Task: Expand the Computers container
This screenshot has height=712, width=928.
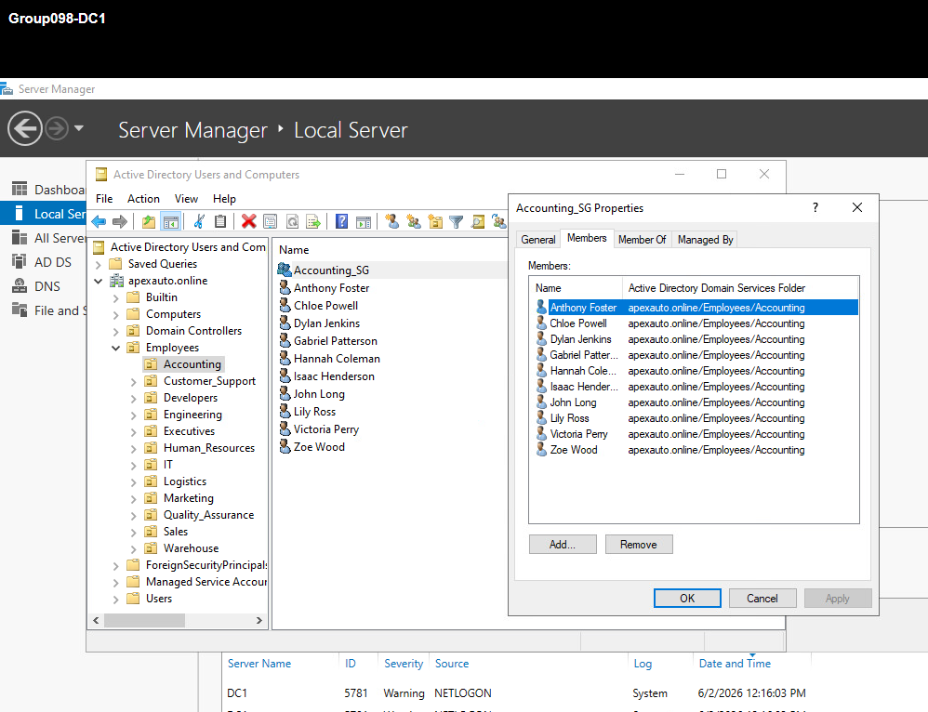Action: (116, 315)
